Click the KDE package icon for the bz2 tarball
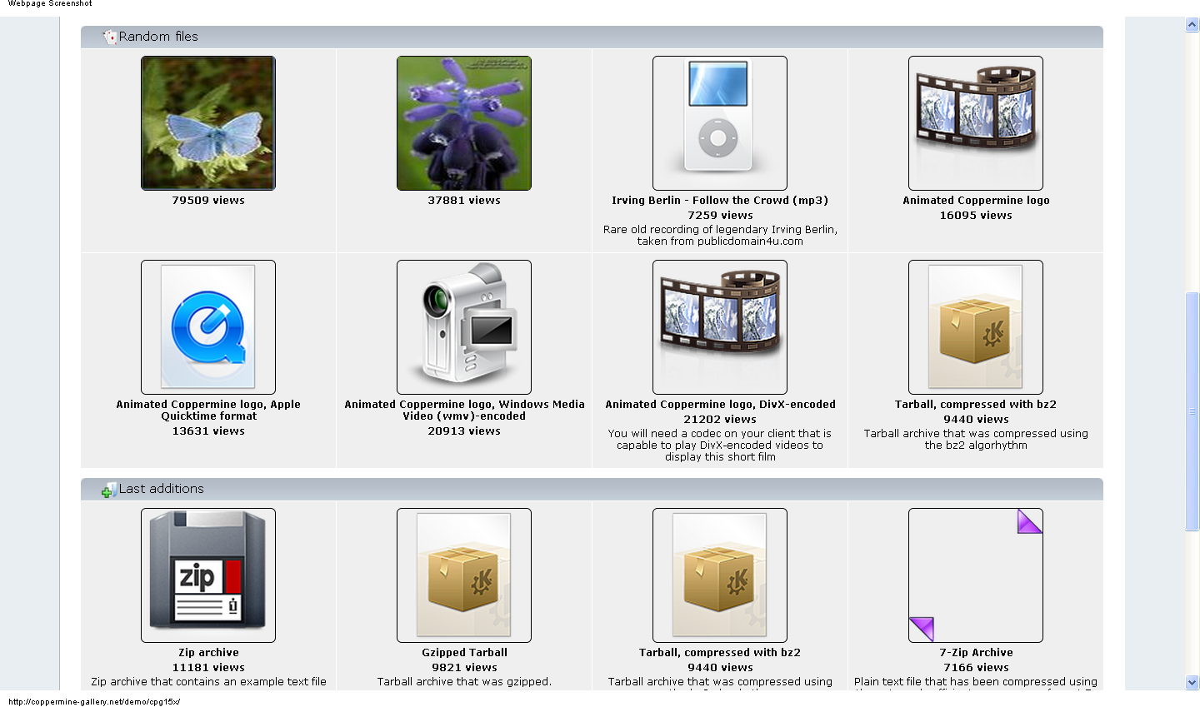 [x=975, y=327]
